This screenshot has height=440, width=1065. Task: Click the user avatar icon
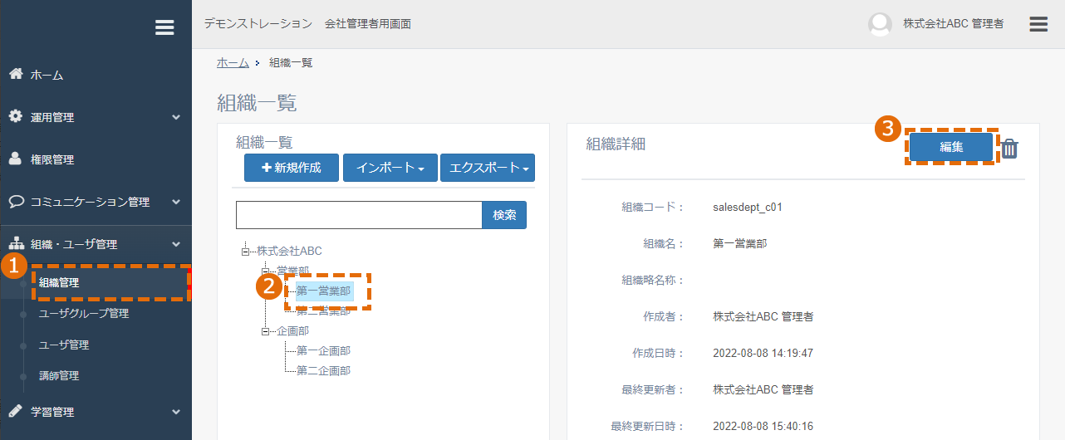[880, 24]
